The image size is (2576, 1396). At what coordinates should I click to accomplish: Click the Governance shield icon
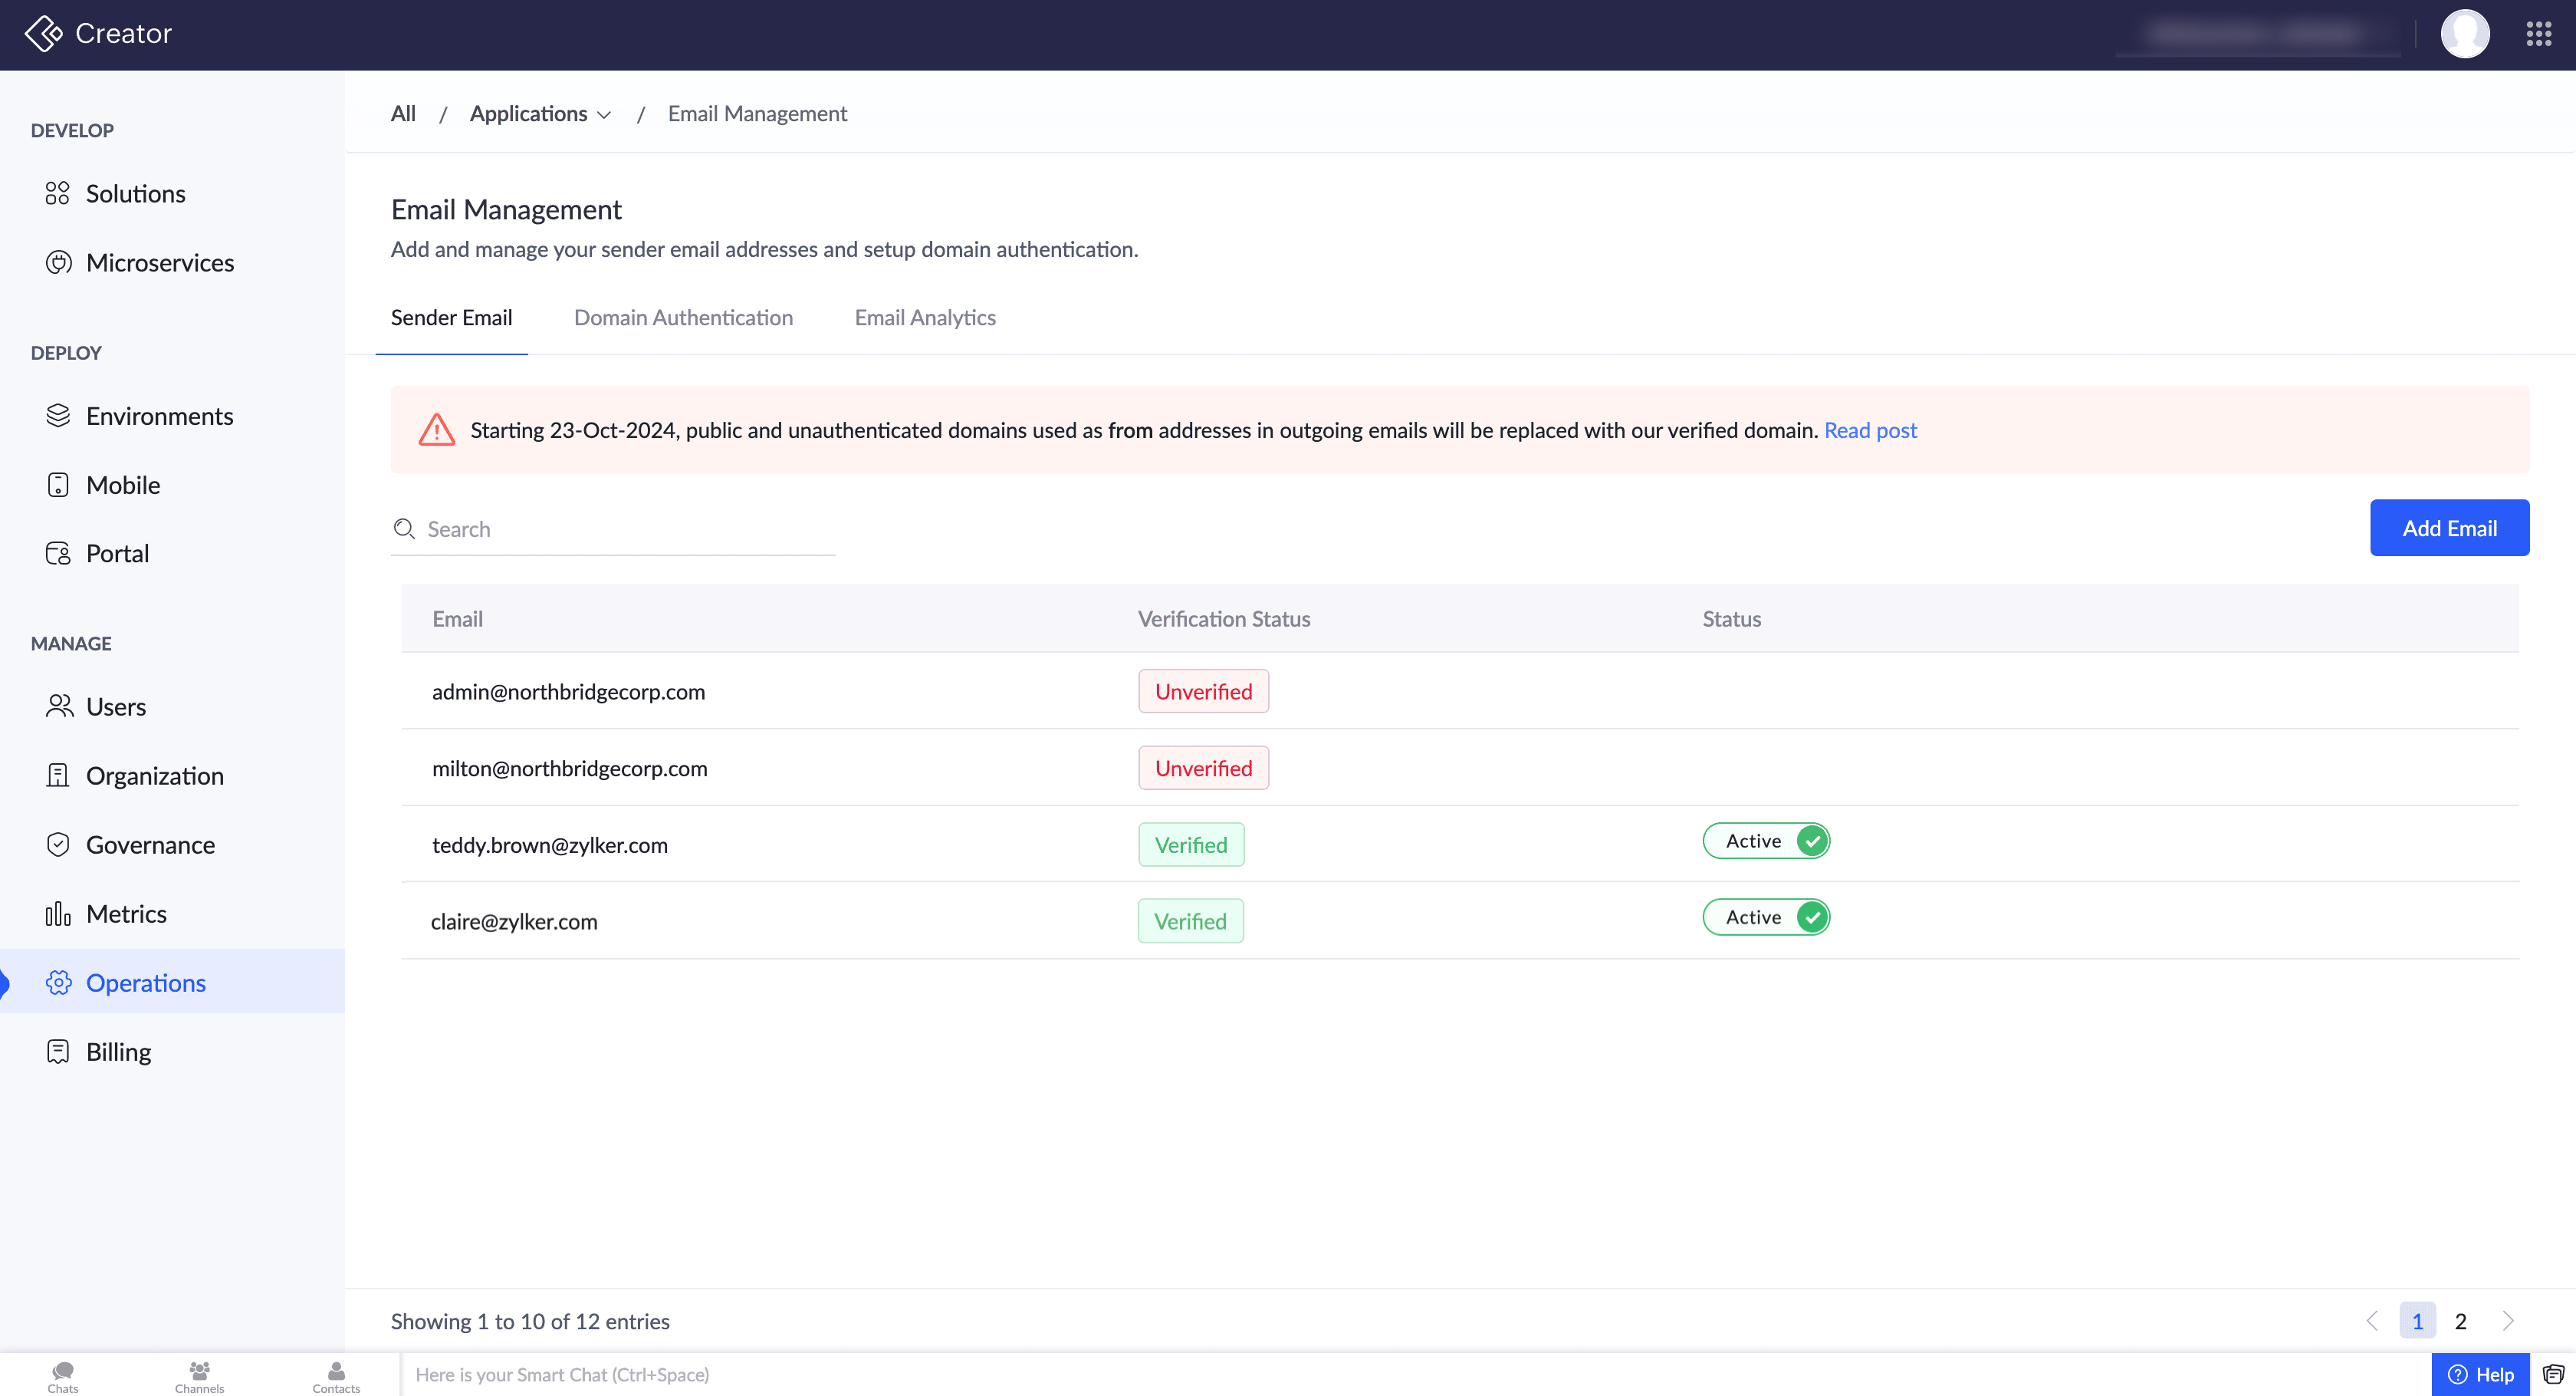[x=58, y=845]
